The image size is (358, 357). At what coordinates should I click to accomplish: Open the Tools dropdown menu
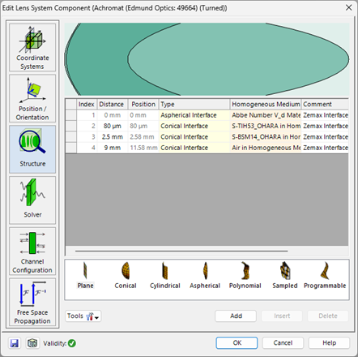point(83,316)
